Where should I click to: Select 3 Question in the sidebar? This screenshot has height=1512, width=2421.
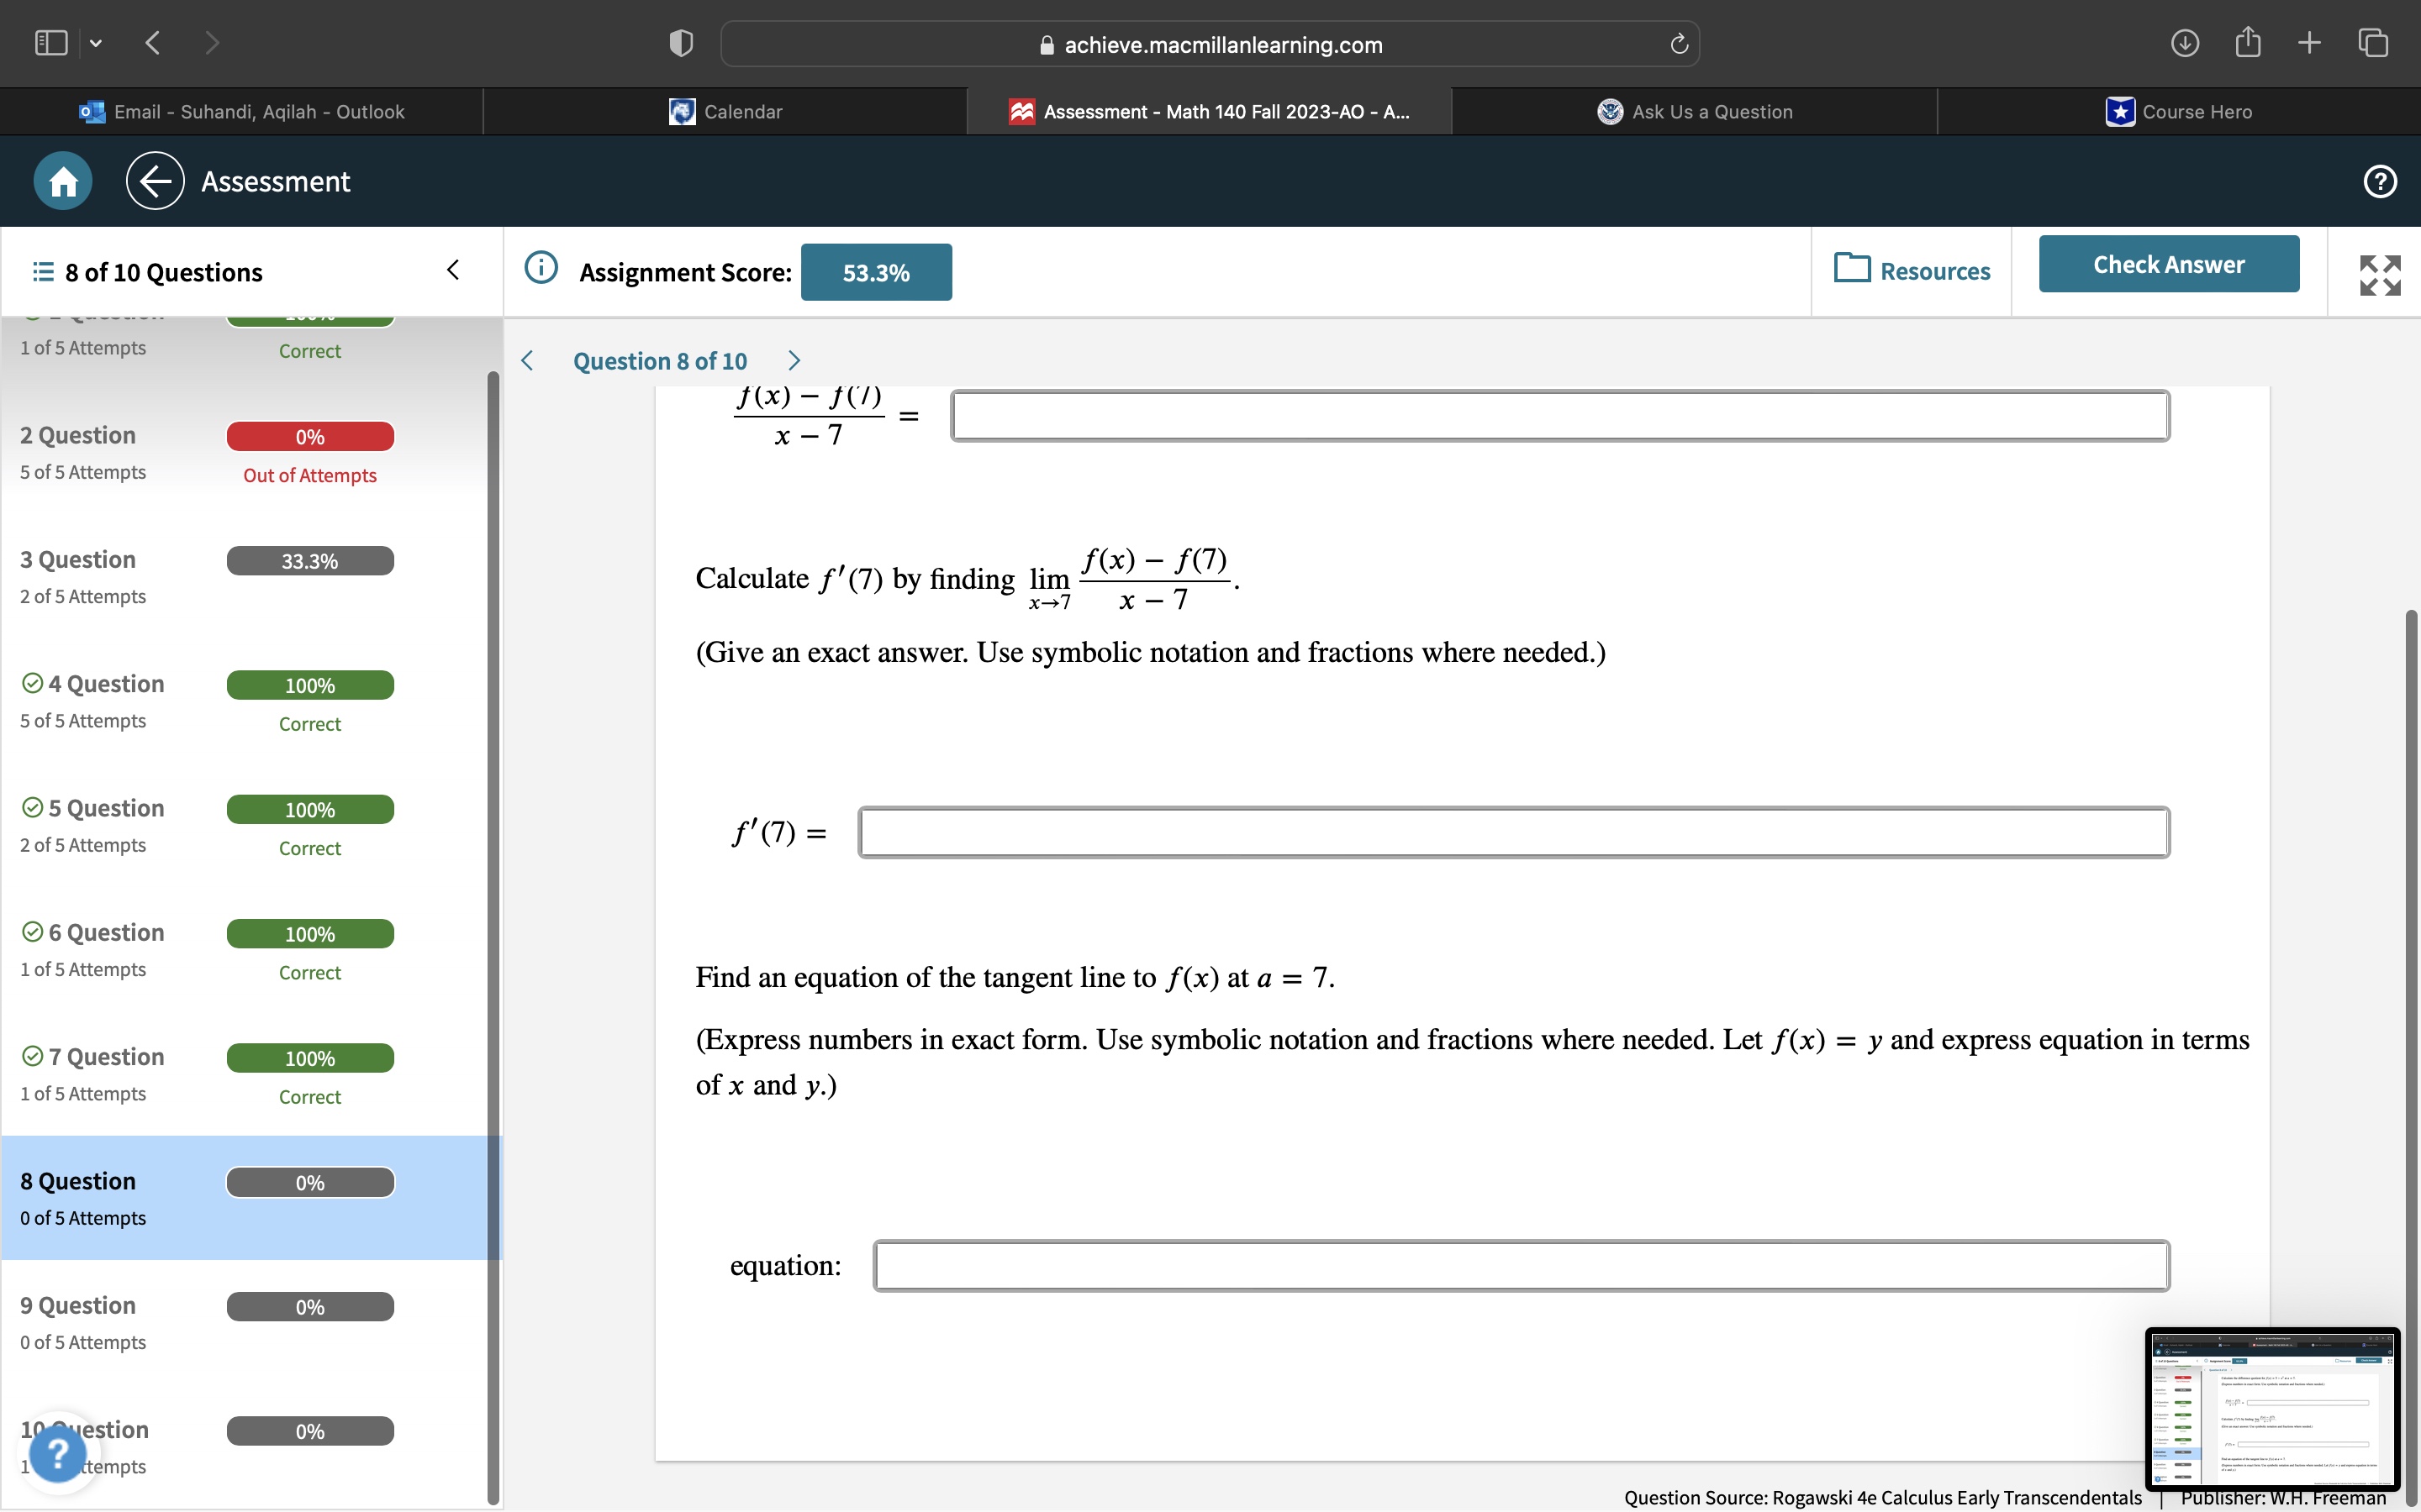pos(78,560)
